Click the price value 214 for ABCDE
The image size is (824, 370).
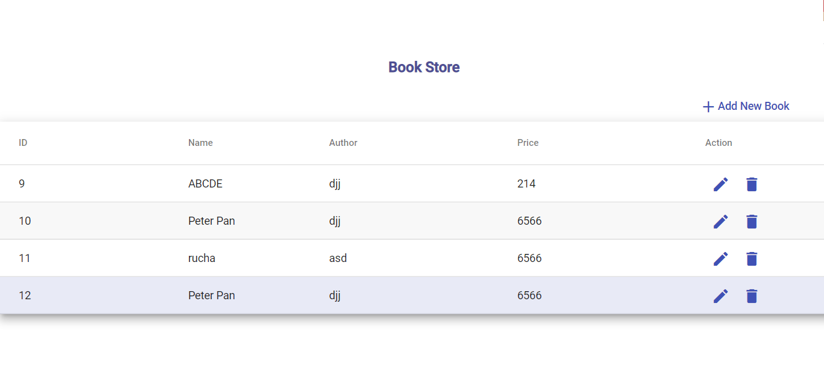527,184
